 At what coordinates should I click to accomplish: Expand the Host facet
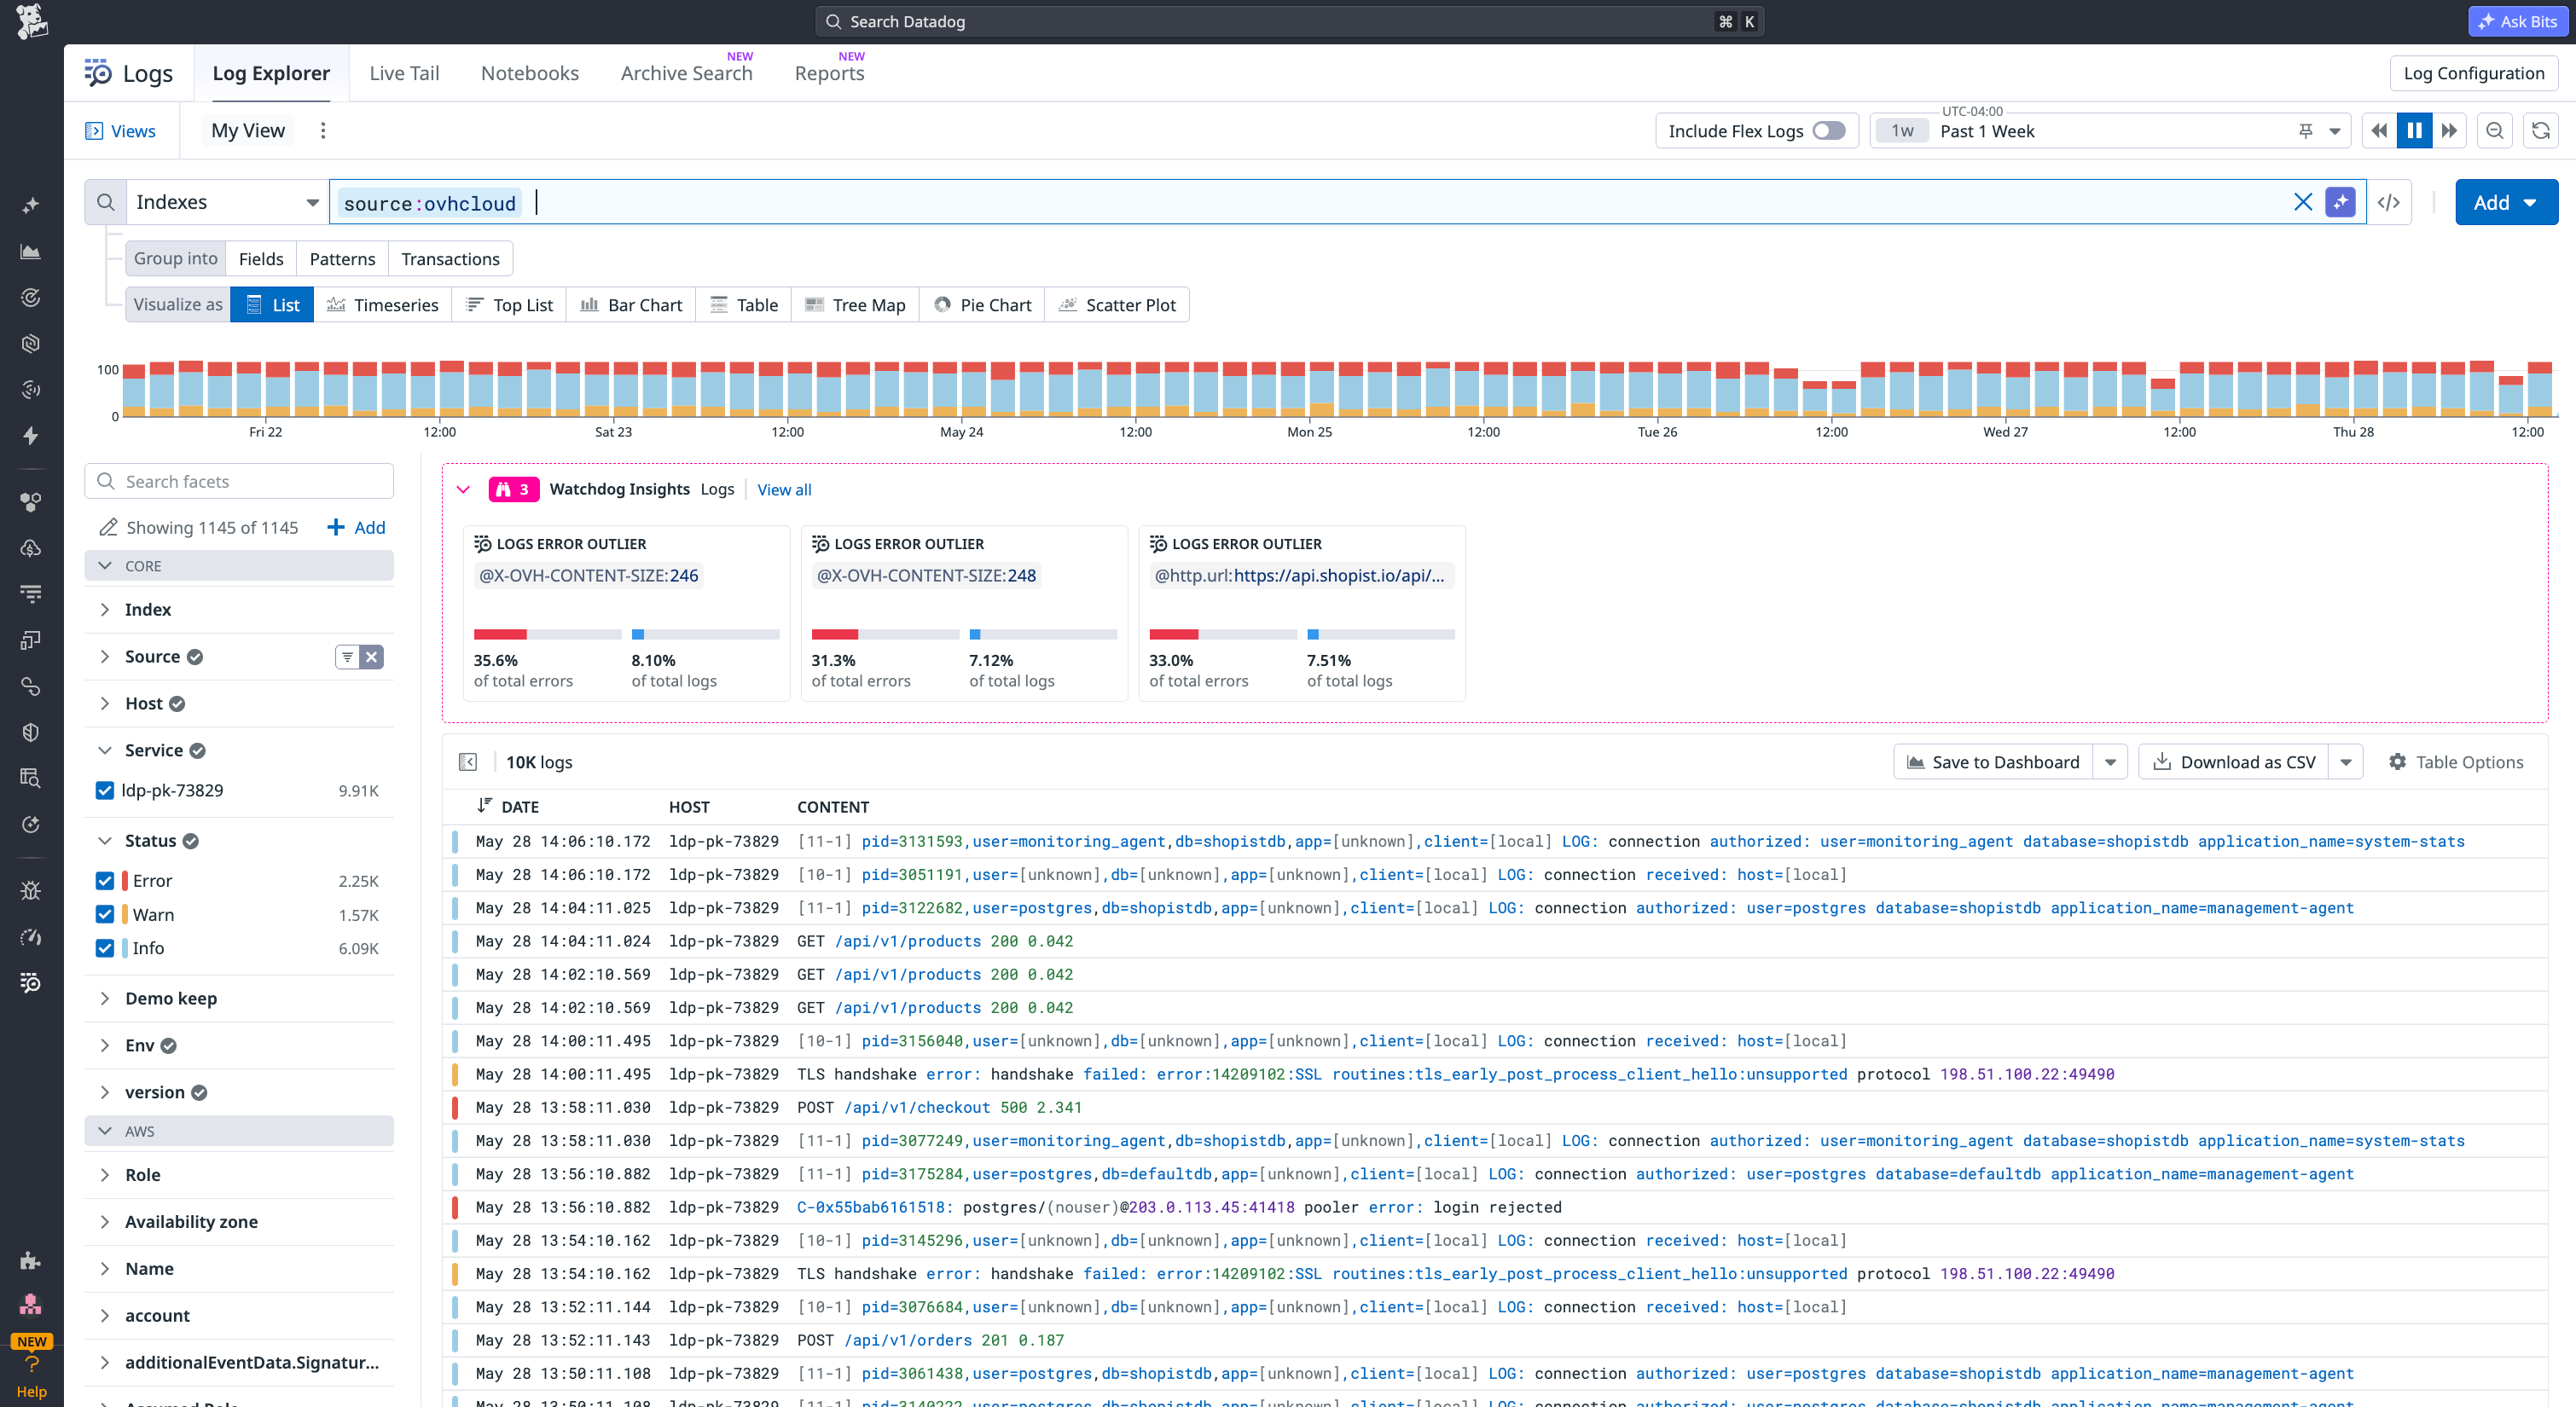point(105,704)
